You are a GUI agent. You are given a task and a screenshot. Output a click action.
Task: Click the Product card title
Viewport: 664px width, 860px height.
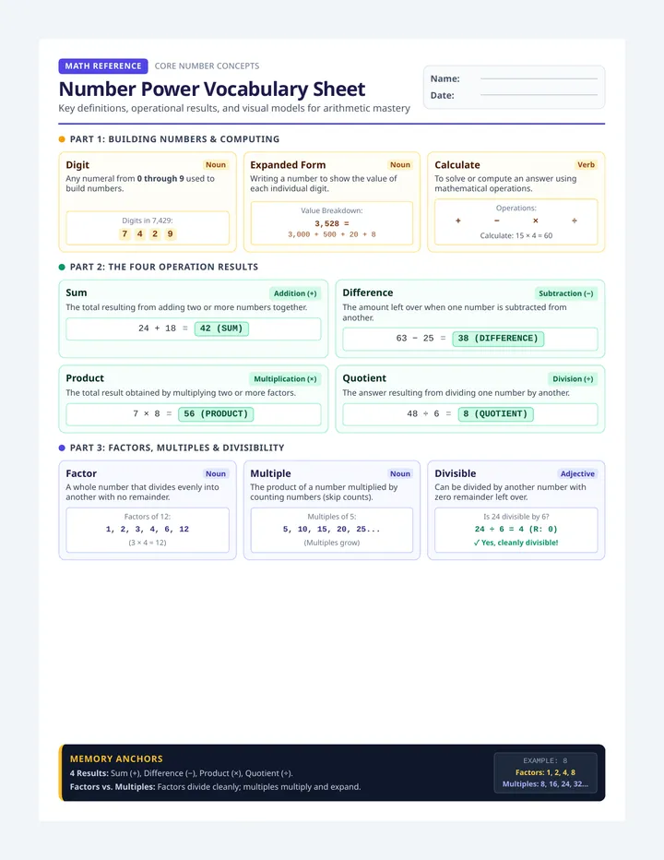(85, 378)
